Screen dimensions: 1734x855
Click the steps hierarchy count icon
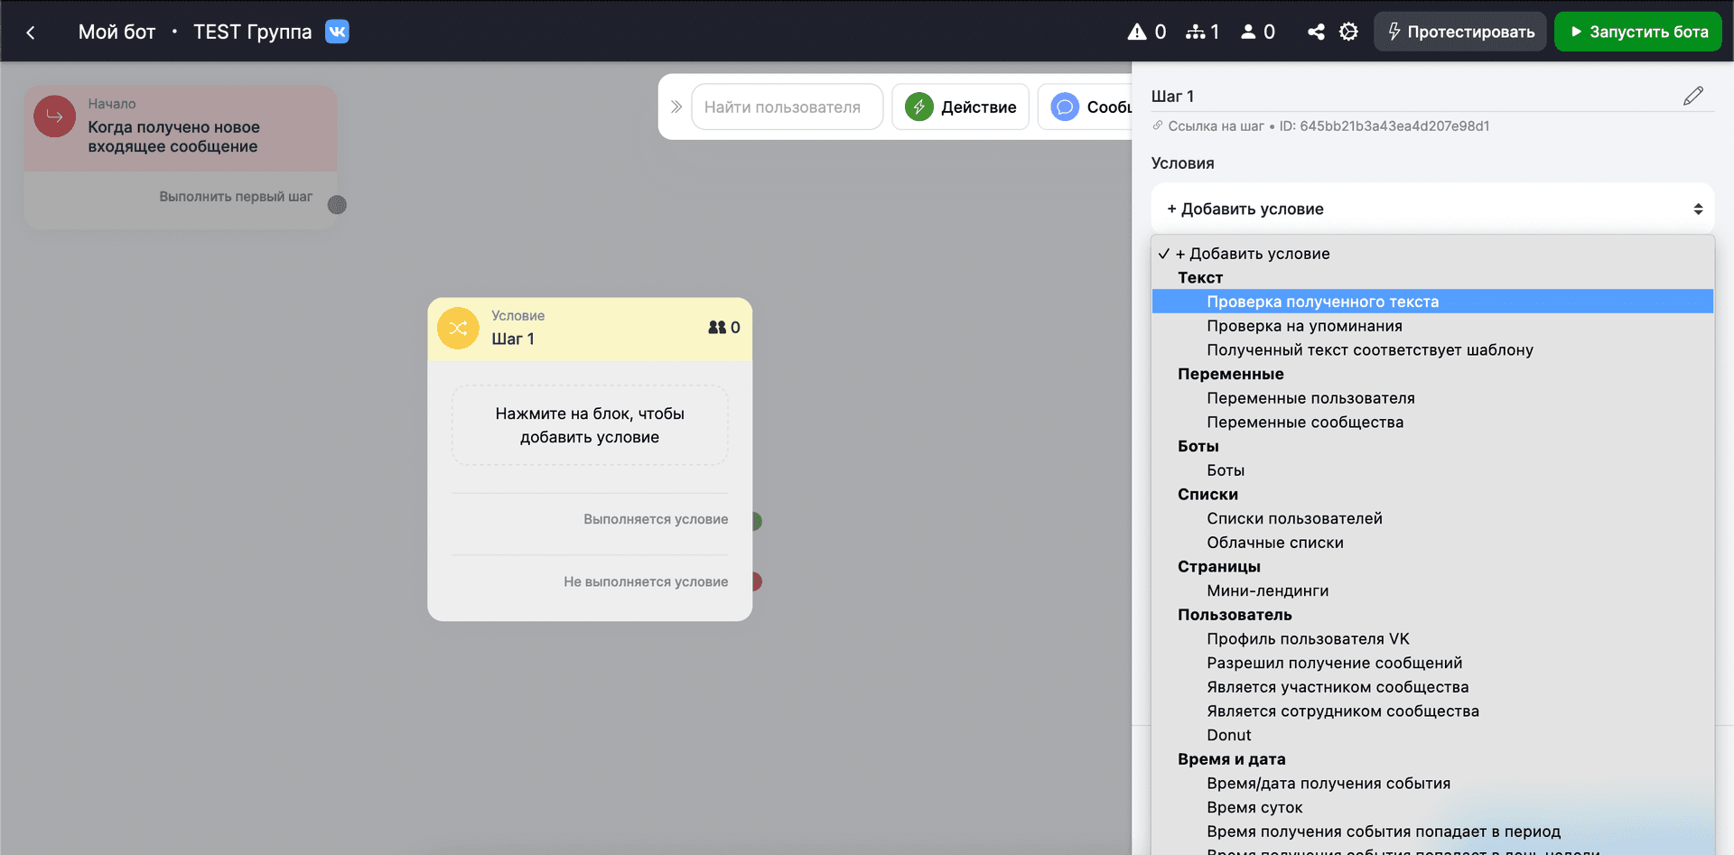tap(1196, 33)
